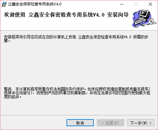This screenshot has width=158, height=130.
Task: Click the installer icon in the title bar
Action: tap(4, 4)
